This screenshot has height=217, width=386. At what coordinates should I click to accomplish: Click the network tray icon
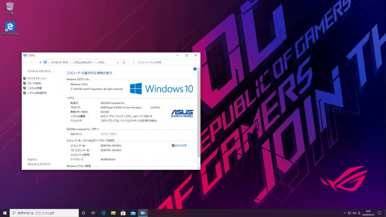(x=349, y=213)
